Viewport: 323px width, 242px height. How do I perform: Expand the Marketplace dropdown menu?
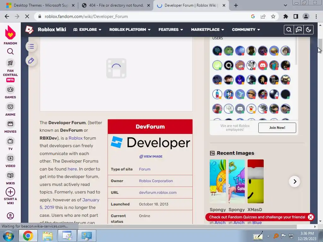click(208, 30)
